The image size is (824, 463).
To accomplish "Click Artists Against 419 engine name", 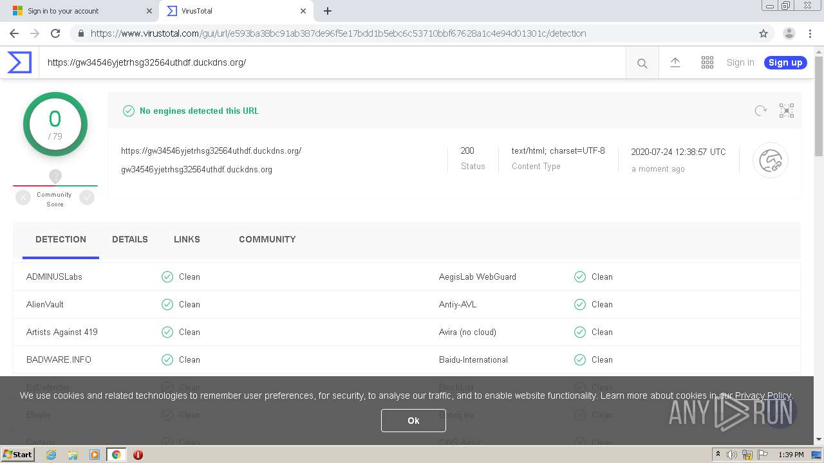I will point(62,332).
